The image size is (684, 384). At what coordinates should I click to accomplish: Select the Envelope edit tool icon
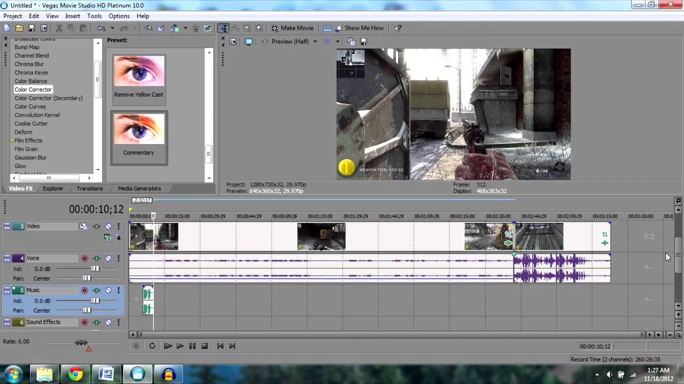[235, 28]
